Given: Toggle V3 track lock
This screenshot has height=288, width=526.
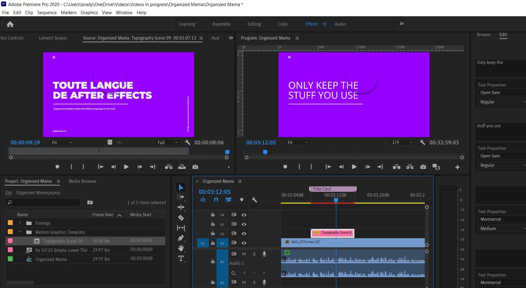Looking at the screenshot, I should (x=213, y=224).
